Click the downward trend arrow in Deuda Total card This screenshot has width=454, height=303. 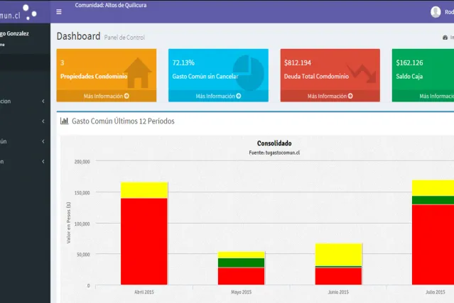362,73
